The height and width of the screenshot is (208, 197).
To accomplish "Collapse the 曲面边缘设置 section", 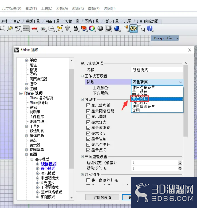I will pyautogui.click(x=82, y=157).
